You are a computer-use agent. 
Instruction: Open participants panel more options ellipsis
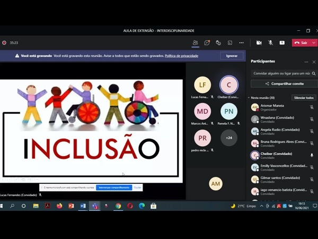[x=306, y=62]
